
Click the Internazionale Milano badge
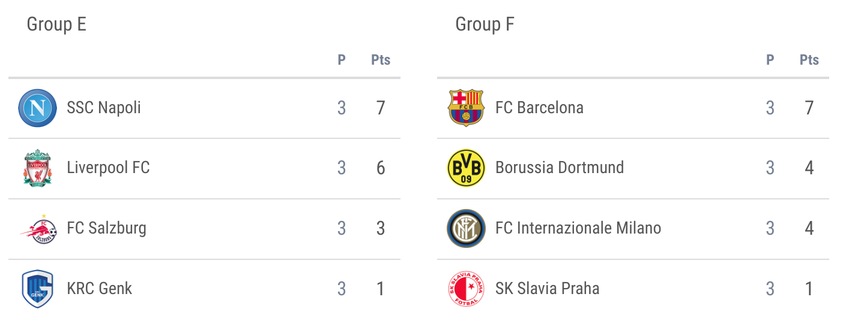click(x=466, y=228)
